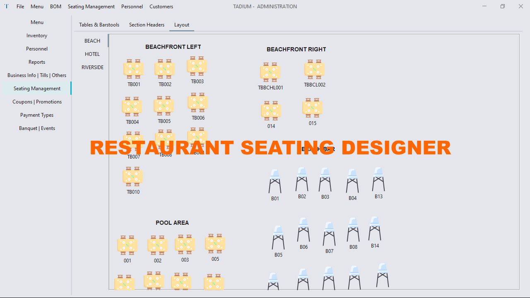Screen dimensions: 530x298
Task: Select the RIVERSIDE section
Action: [92, 67]
